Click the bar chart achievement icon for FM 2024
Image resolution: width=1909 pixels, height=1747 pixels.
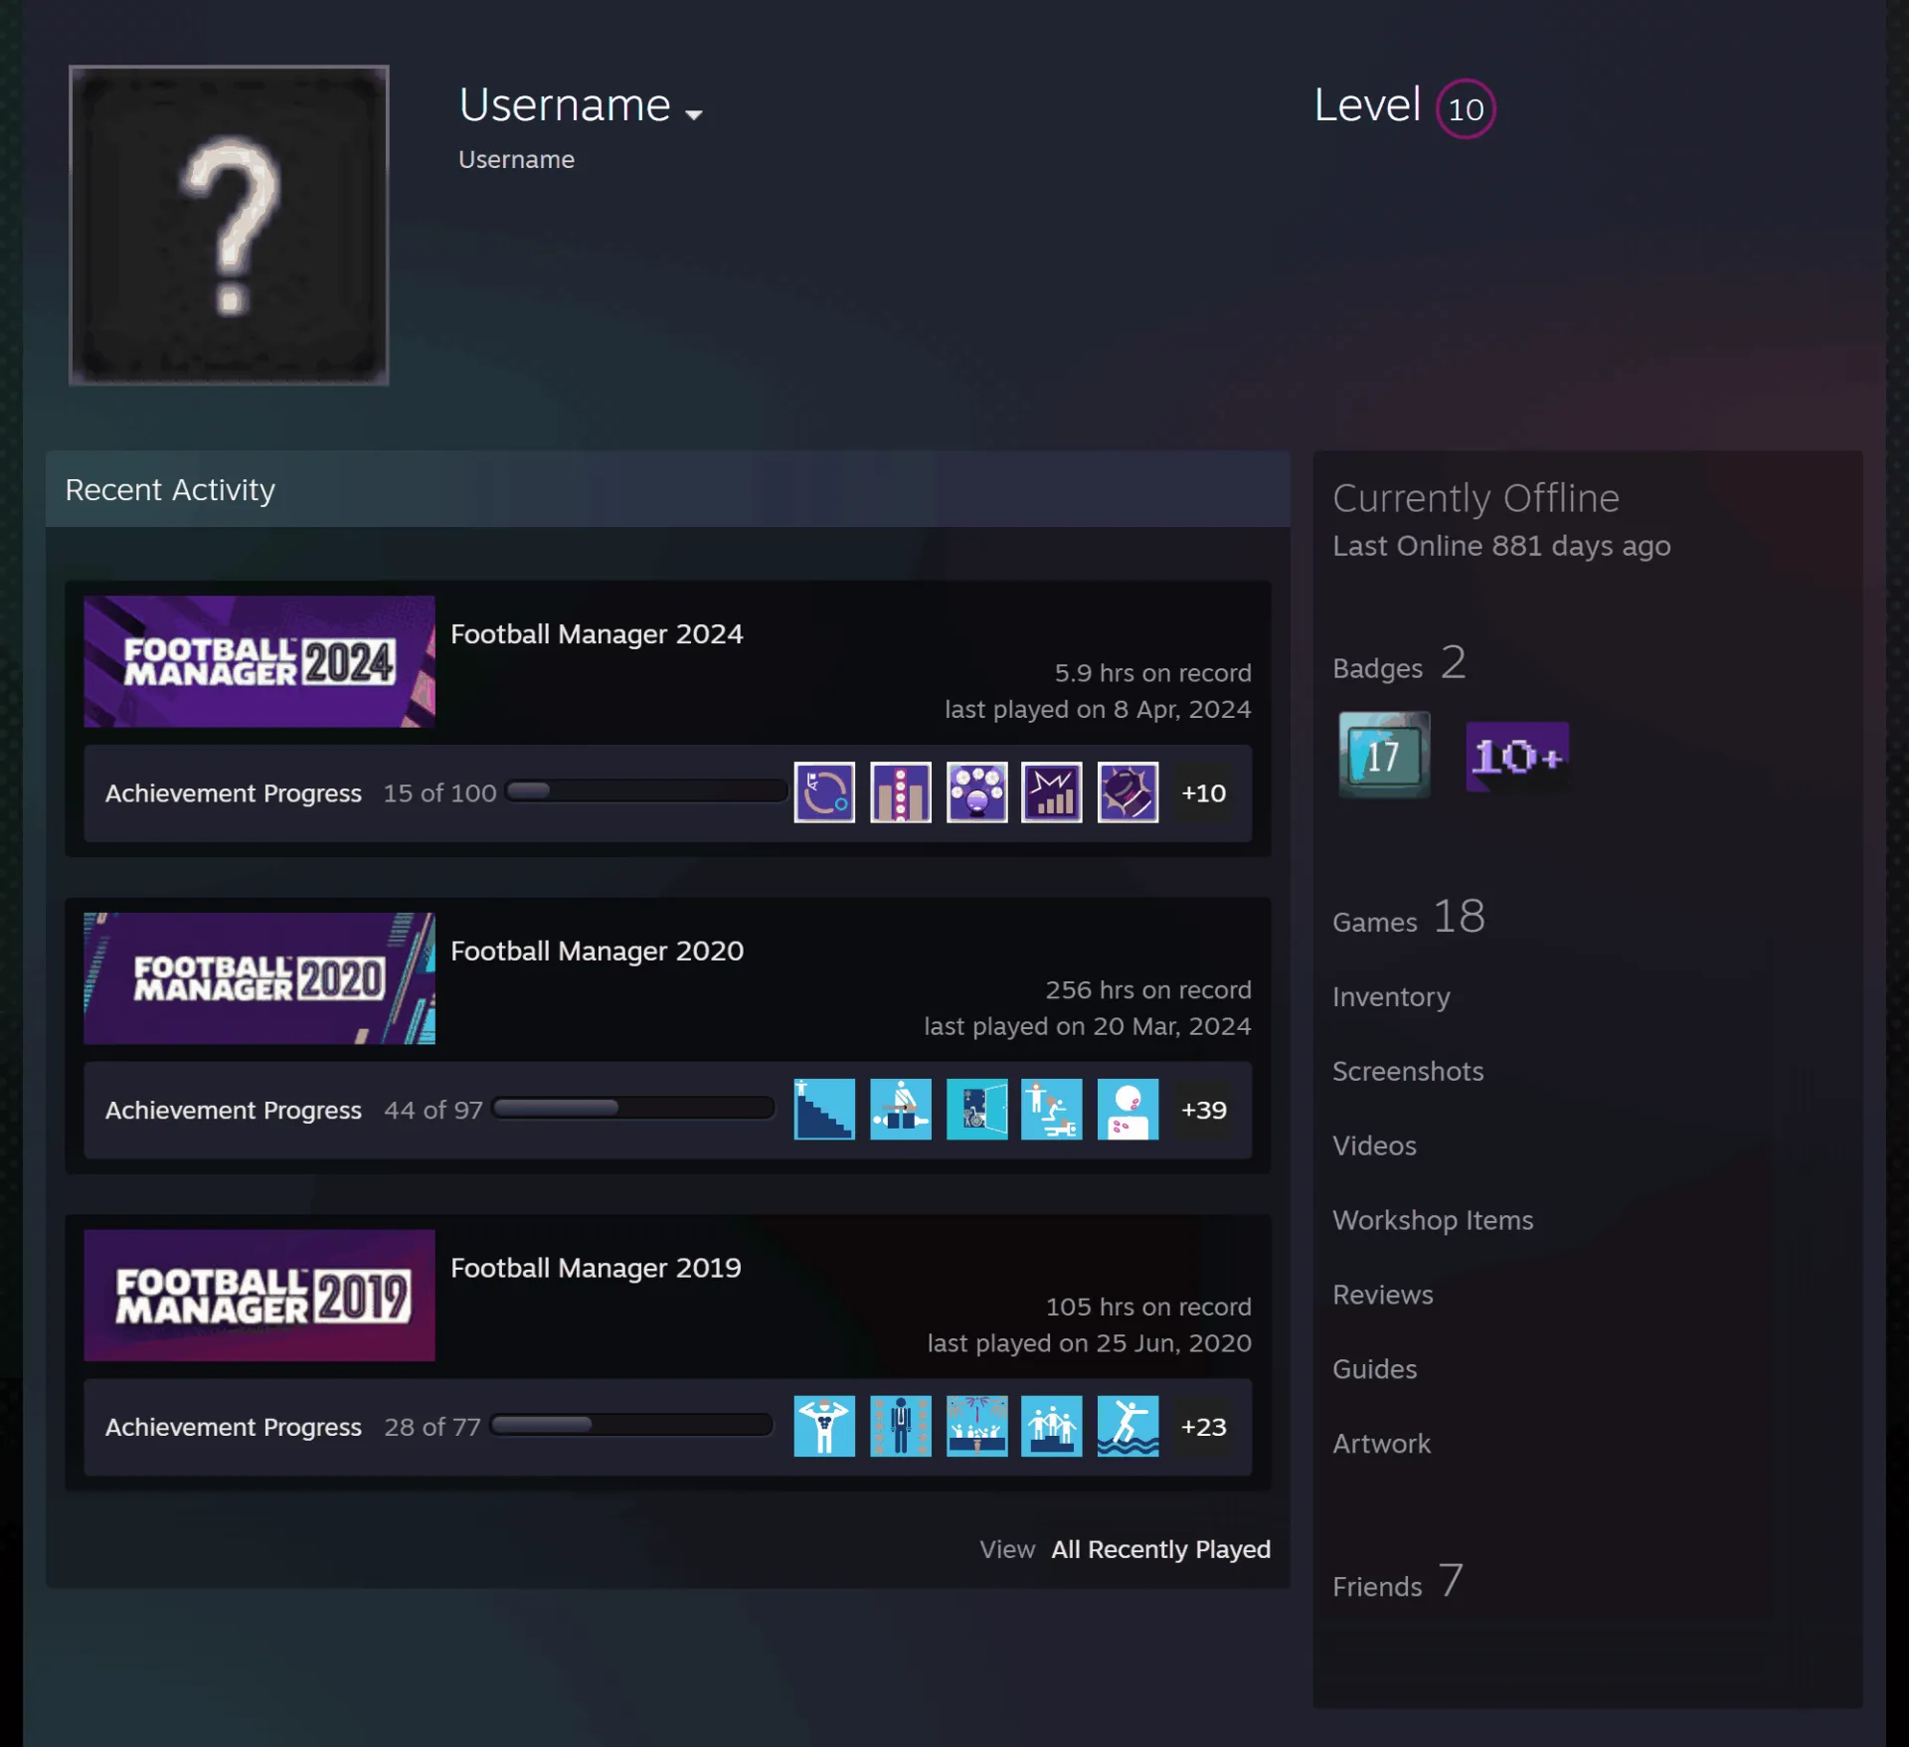tap(901, 792)
